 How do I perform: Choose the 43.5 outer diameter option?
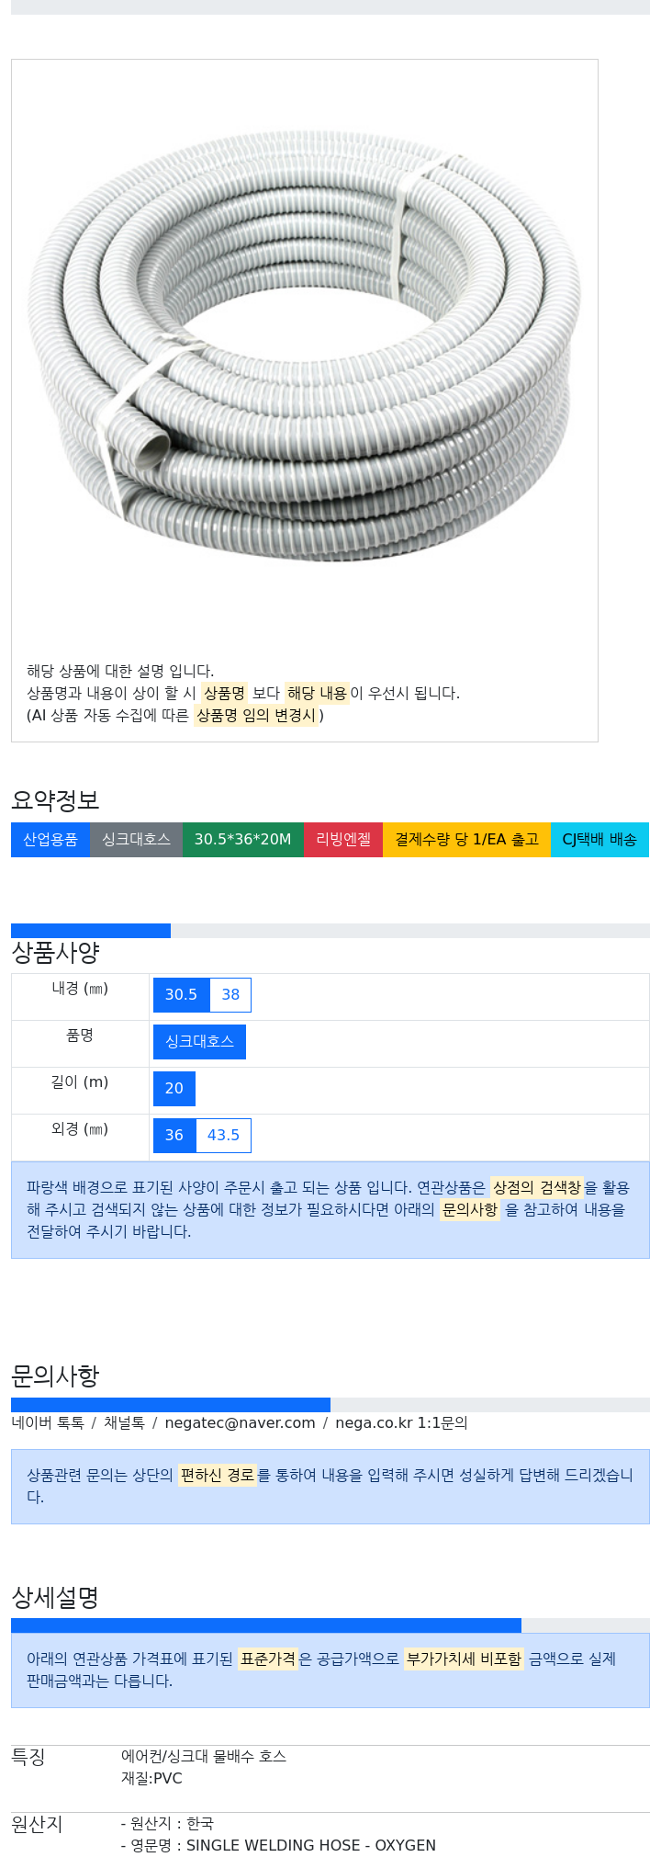[223, 1136]
